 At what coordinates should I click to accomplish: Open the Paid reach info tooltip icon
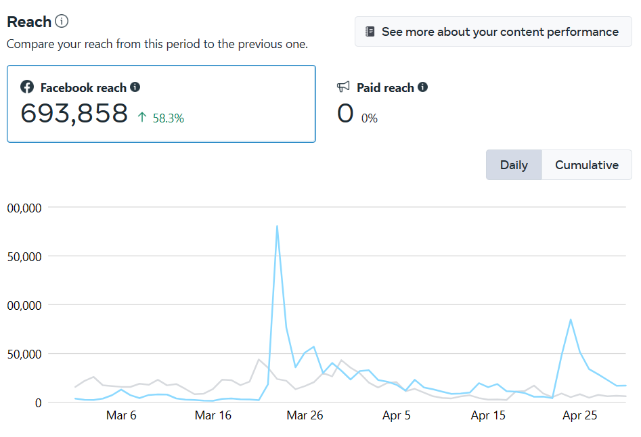423,87
